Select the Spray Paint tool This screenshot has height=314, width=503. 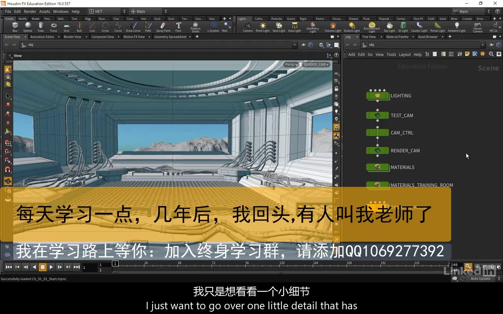(163, 27)
